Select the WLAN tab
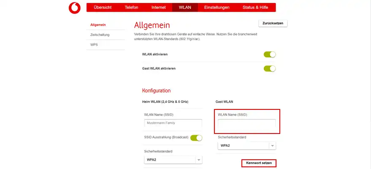 [x=185, y=8]
